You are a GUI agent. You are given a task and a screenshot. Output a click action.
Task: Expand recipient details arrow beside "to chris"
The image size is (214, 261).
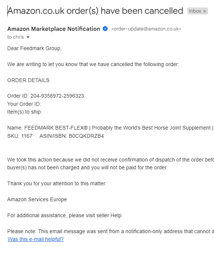[28, 37]
